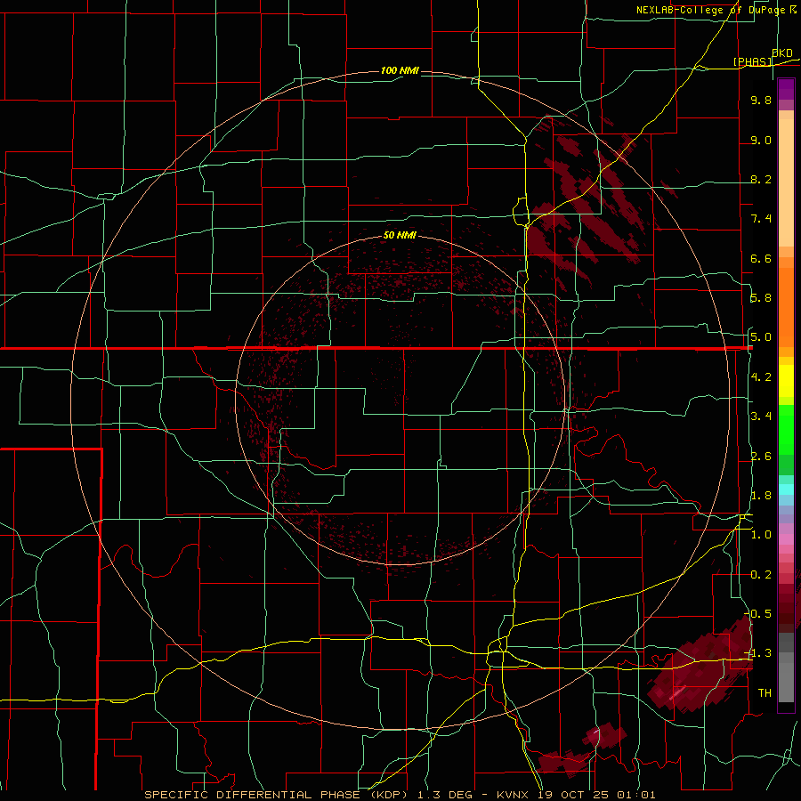801x801 pixels.
Task: Click the -0.5 scale value
Action: click(x=758, y=614)
